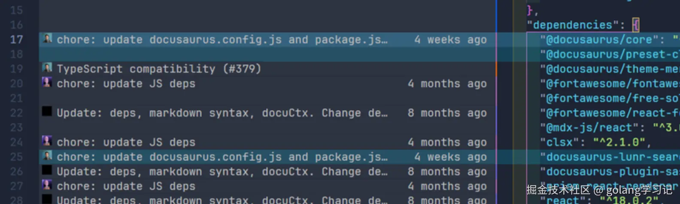Click the author avatar on line 17
This screenshot has width=680, height=204.
point(47,39)
